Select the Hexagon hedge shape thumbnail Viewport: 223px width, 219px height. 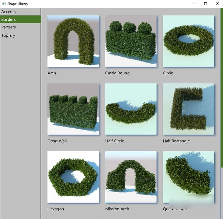(x=73, y=177)
